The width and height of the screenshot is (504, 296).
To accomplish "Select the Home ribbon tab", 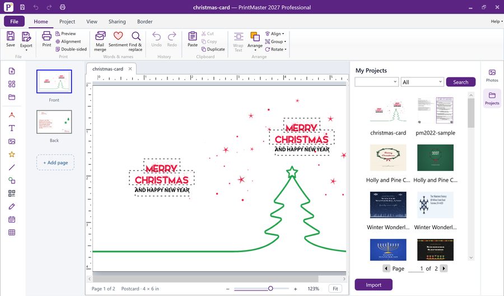I will (41, 21).
